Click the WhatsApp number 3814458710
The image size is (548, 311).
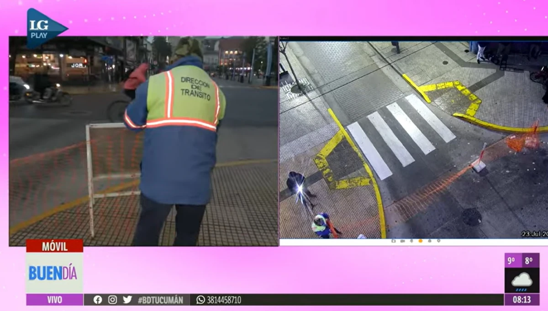point(224,300)
